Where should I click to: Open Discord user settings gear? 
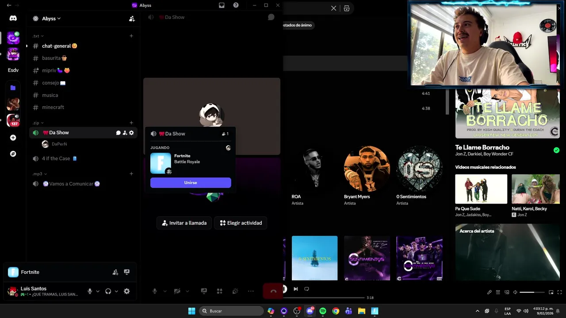click(127, 291)
